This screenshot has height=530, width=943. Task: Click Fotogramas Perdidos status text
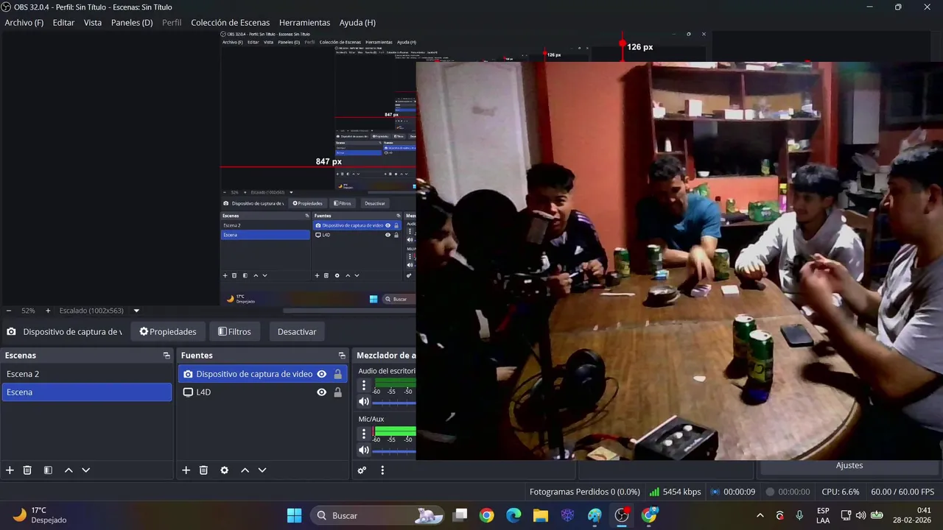585,492
